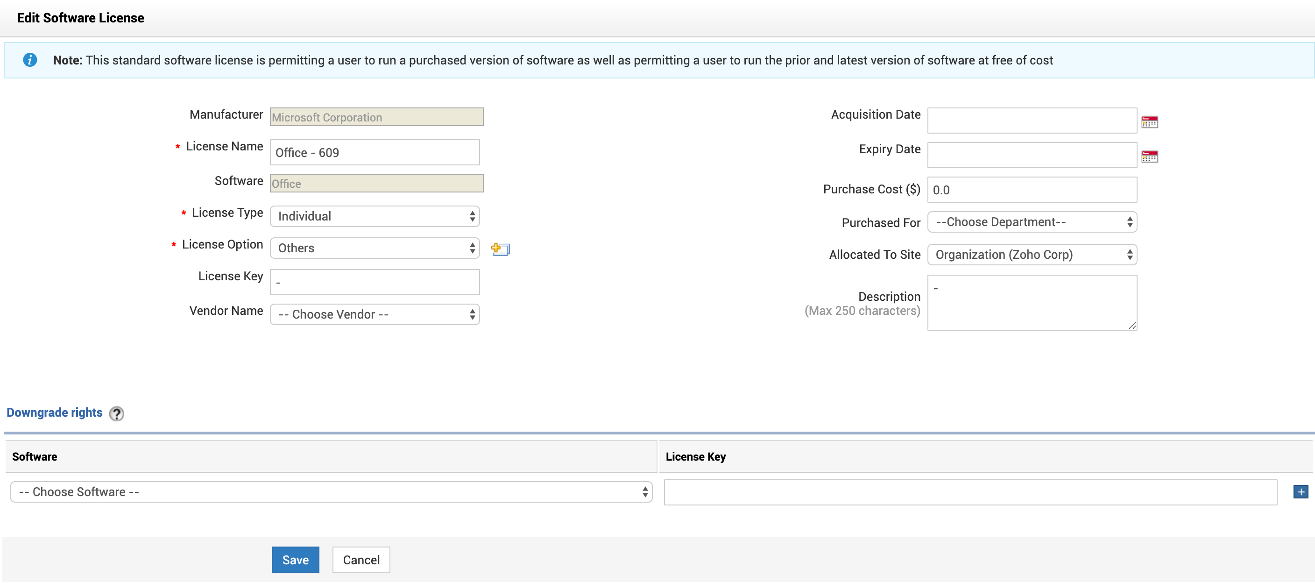
Task: Click into the License Key field
Action: click(x=374, y=282)
